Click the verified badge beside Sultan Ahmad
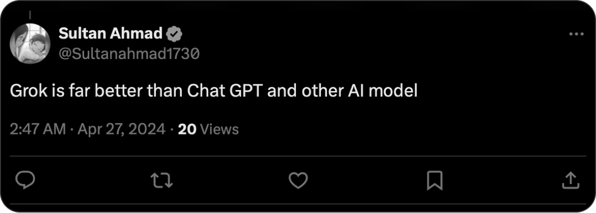 (174, 34)
